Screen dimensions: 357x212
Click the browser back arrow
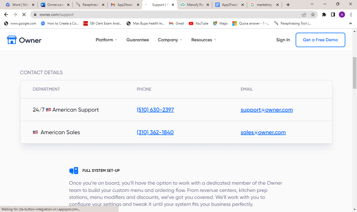(x=6, y=15)
